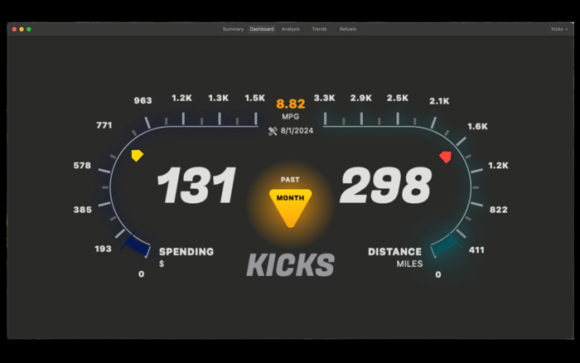Click the DISTANCE label
The height and width of the screenshot is (363, 580).
[394, 252]
